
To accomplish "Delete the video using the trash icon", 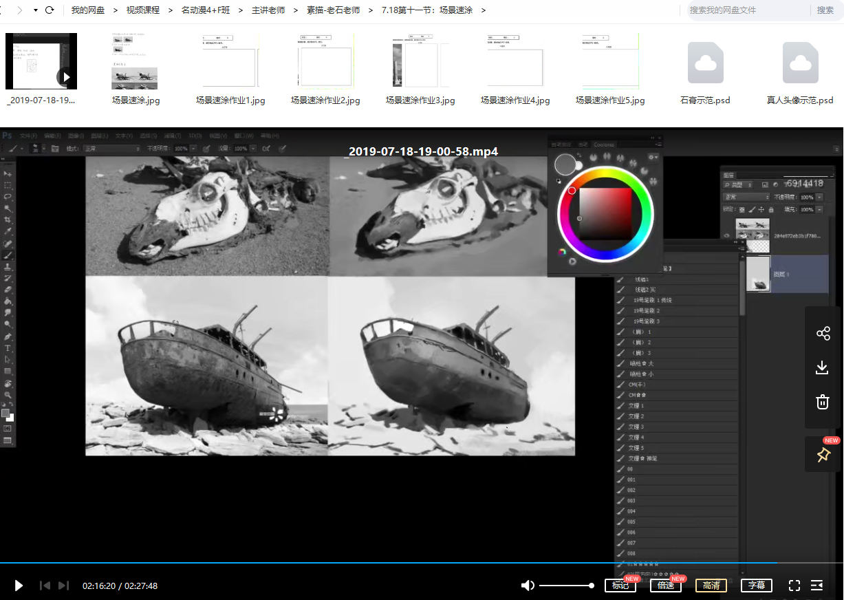I will click(x=823, y=402).
